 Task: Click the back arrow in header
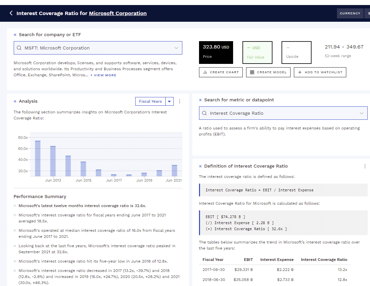[x=11, y=13]
